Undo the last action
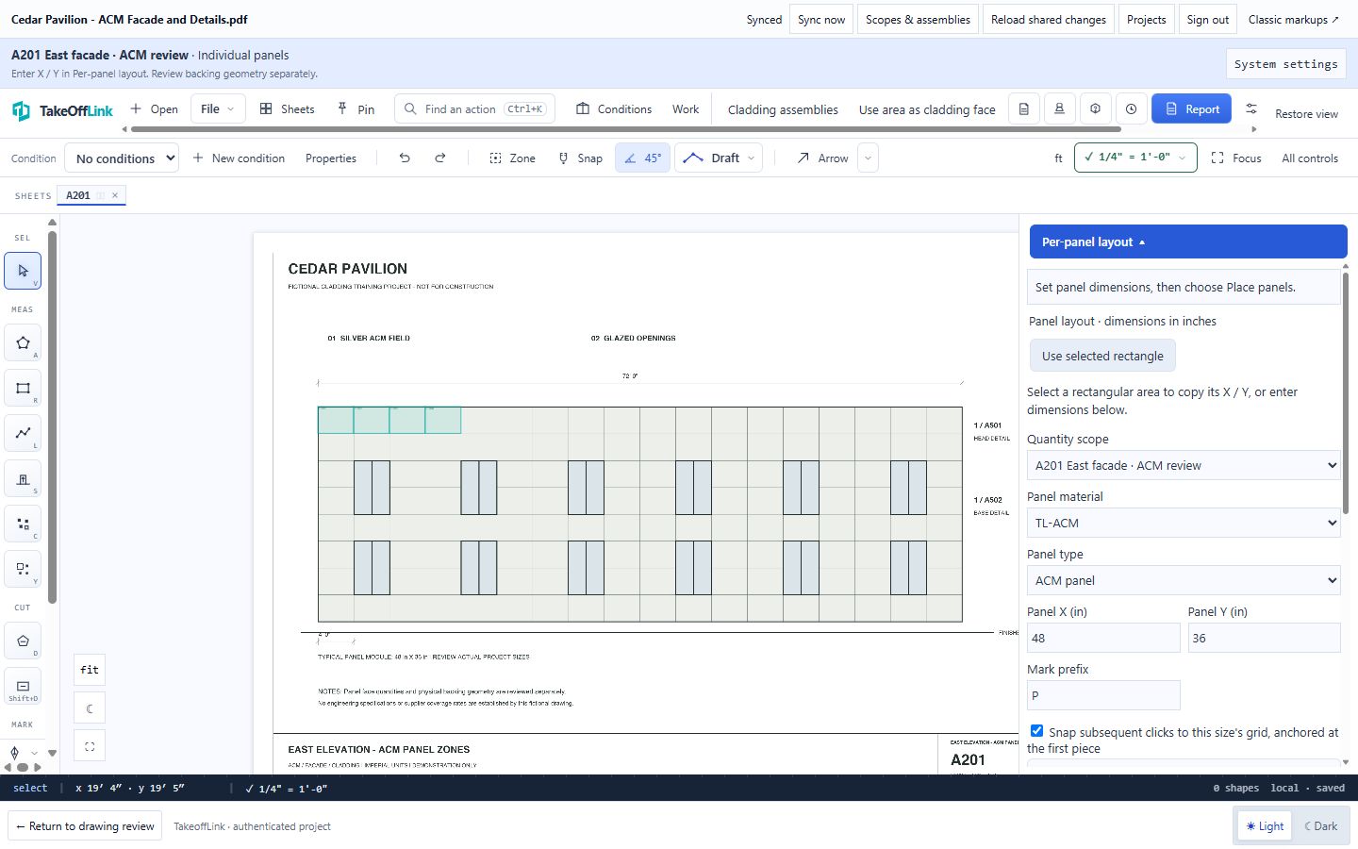Image resolution: width=1358 pixels, height=849 pixels. coord(405,158)
